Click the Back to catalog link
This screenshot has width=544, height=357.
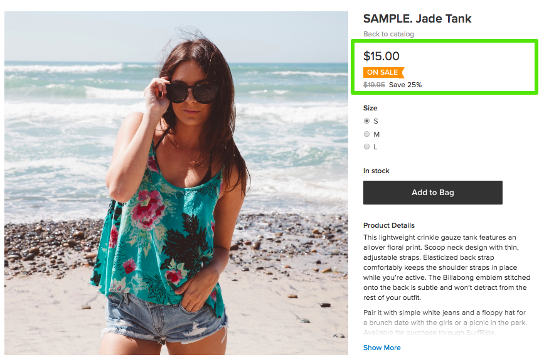coord(388,34)
